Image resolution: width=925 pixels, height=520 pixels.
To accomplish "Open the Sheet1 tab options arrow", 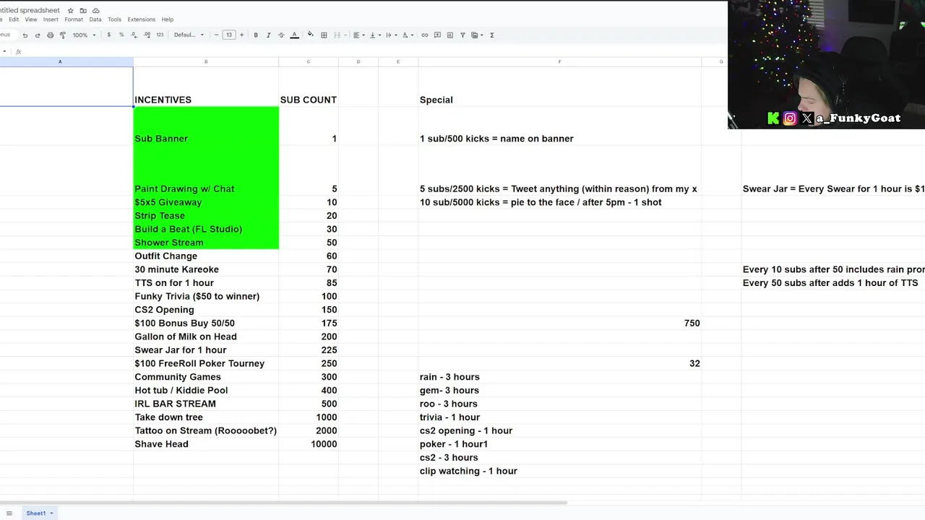I will point(51,513).
